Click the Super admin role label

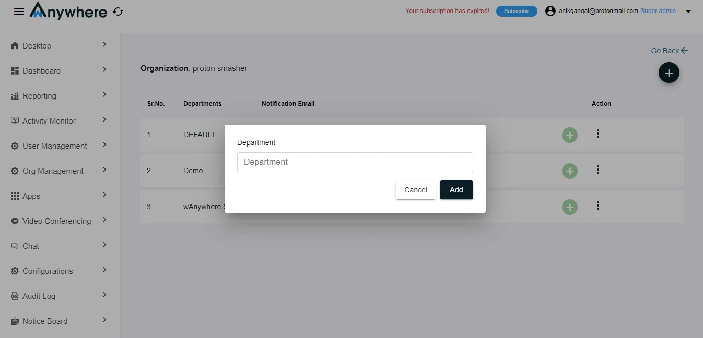(658, 11)
